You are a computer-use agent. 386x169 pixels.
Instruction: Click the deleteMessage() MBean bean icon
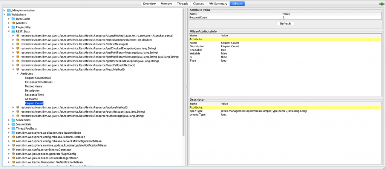(17, 44)
